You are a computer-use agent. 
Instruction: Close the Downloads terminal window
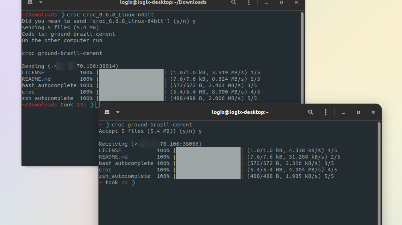[296, 2]
